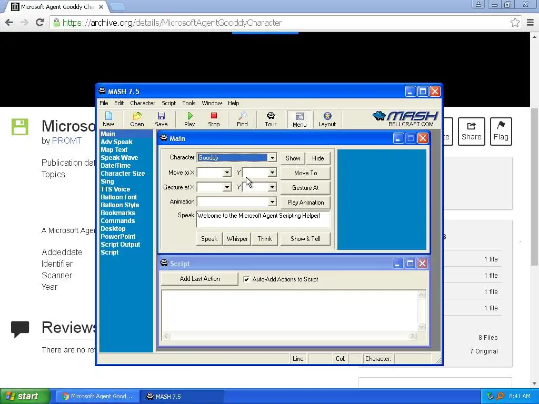Open the Character menu
The image size is (539, 404).
[x=143, y=103]
